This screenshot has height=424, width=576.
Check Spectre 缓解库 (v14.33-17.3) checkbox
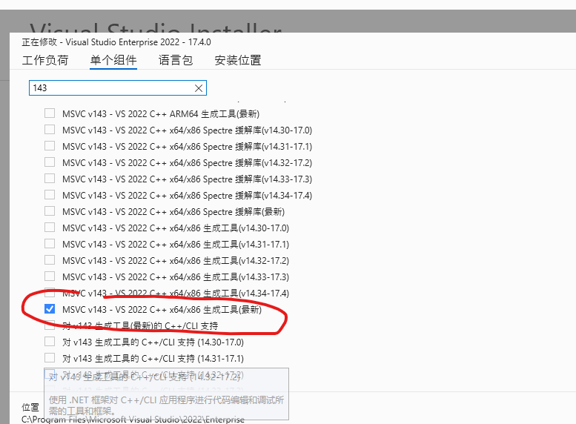tap(50, 178)
